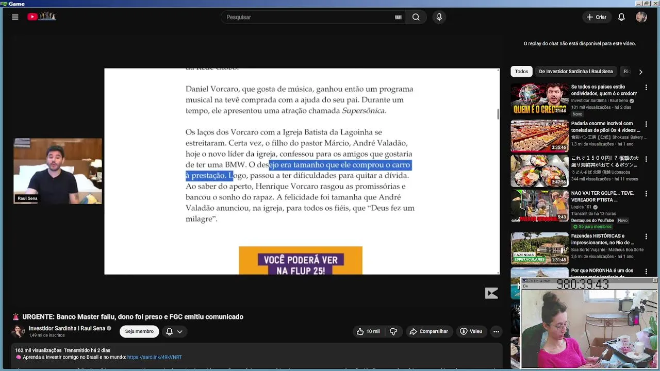Open options for 'Por que NORONHA' video
The width and height of the screenshot is (660, 371).
(646, 271)
